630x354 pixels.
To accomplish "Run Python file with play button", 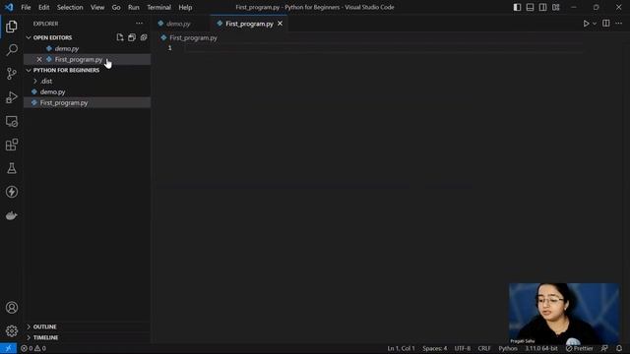I will coord(587,24).
